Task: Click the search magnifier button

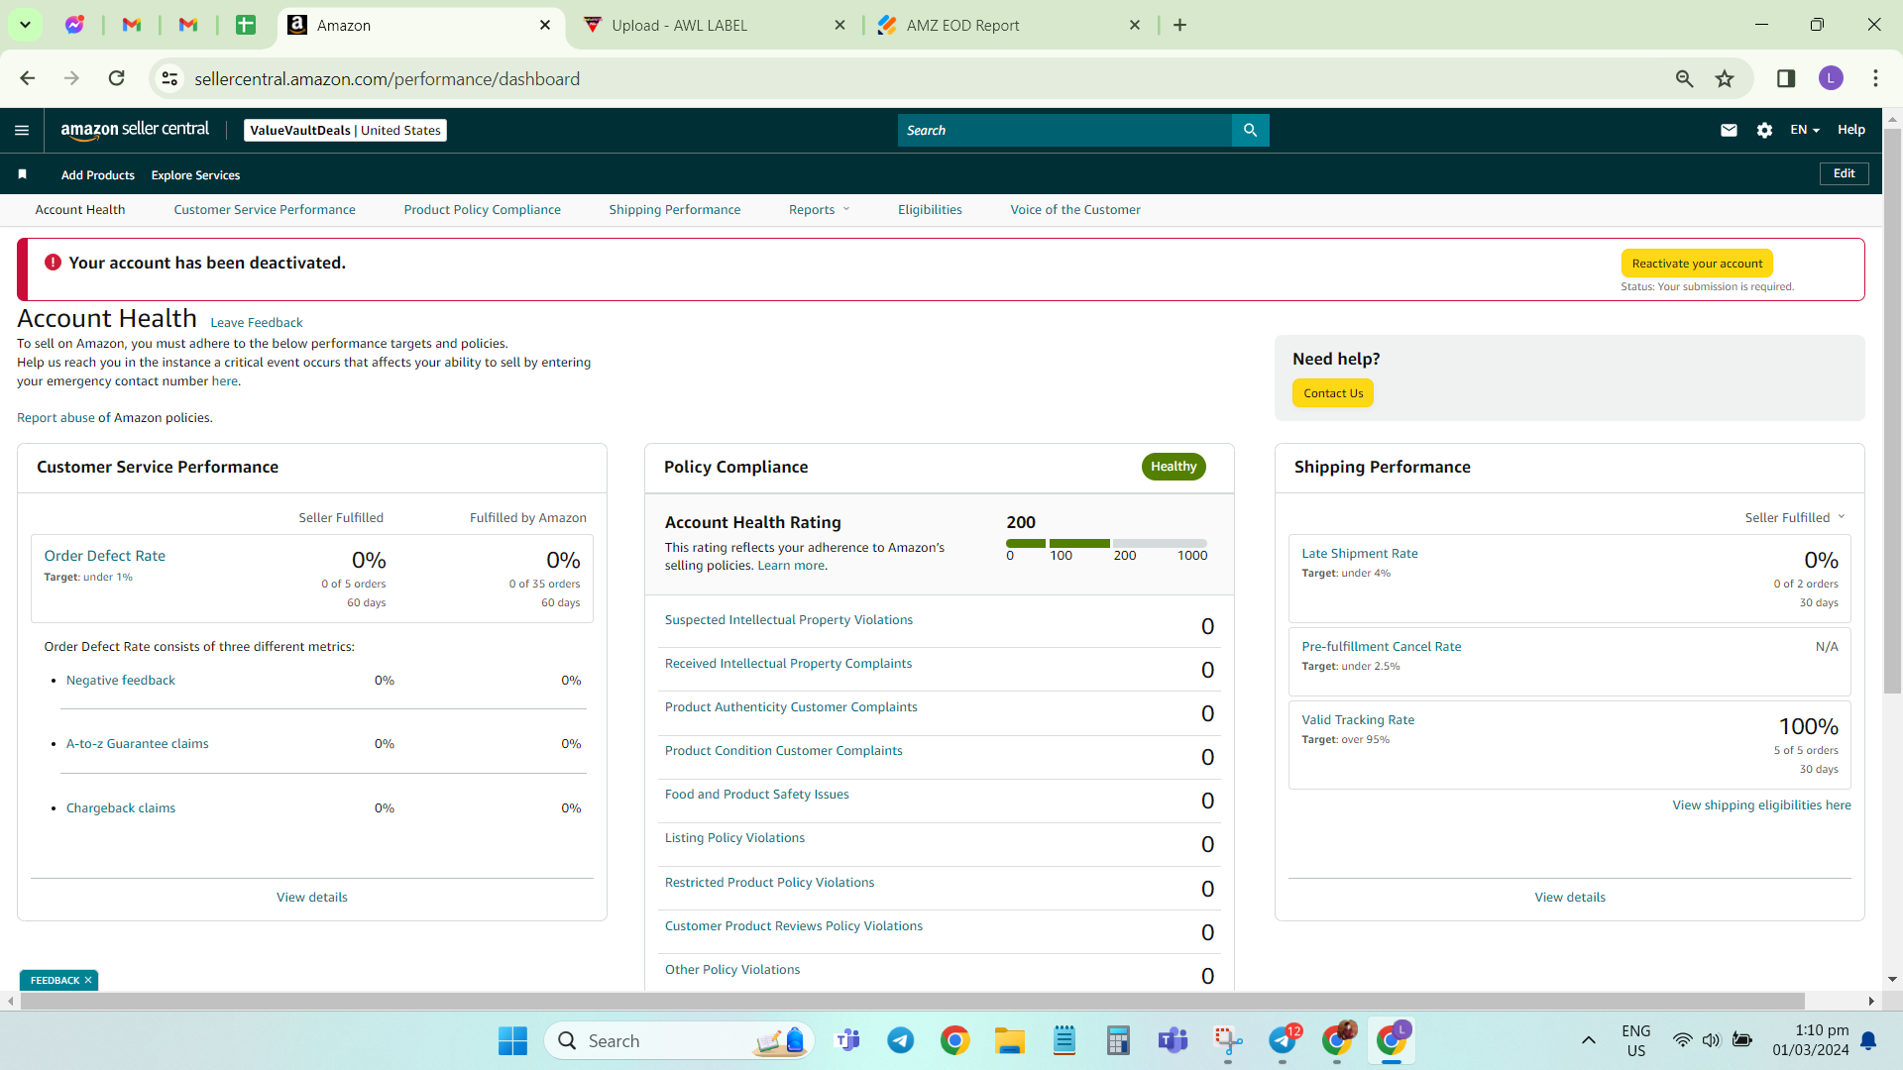Action: point(1250,130)
